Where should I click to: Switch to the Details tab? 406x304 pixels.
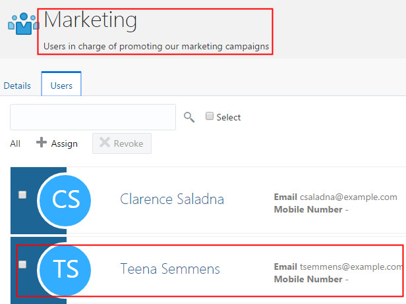17,86
